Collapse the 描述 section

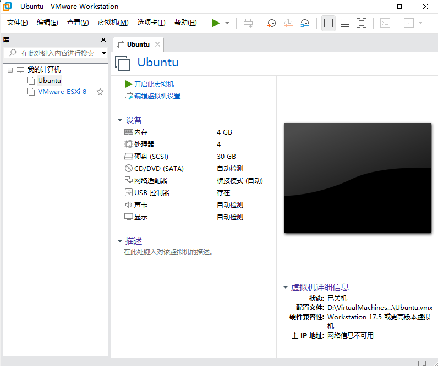pyautogui.click(x=120, y=241)
